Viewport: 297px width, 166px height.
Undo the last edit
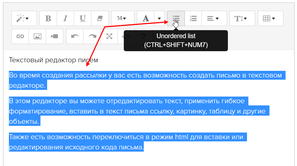tap(75, 37)
